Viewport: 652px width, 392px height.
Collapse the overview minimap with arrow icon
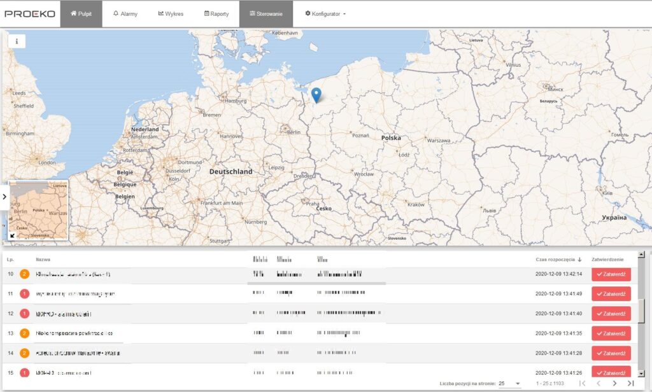[13, 235]
